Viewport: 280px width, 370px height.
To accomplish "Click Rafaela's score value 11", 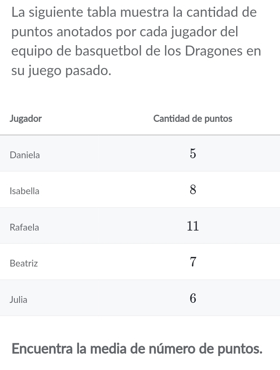I will (193, 226).
